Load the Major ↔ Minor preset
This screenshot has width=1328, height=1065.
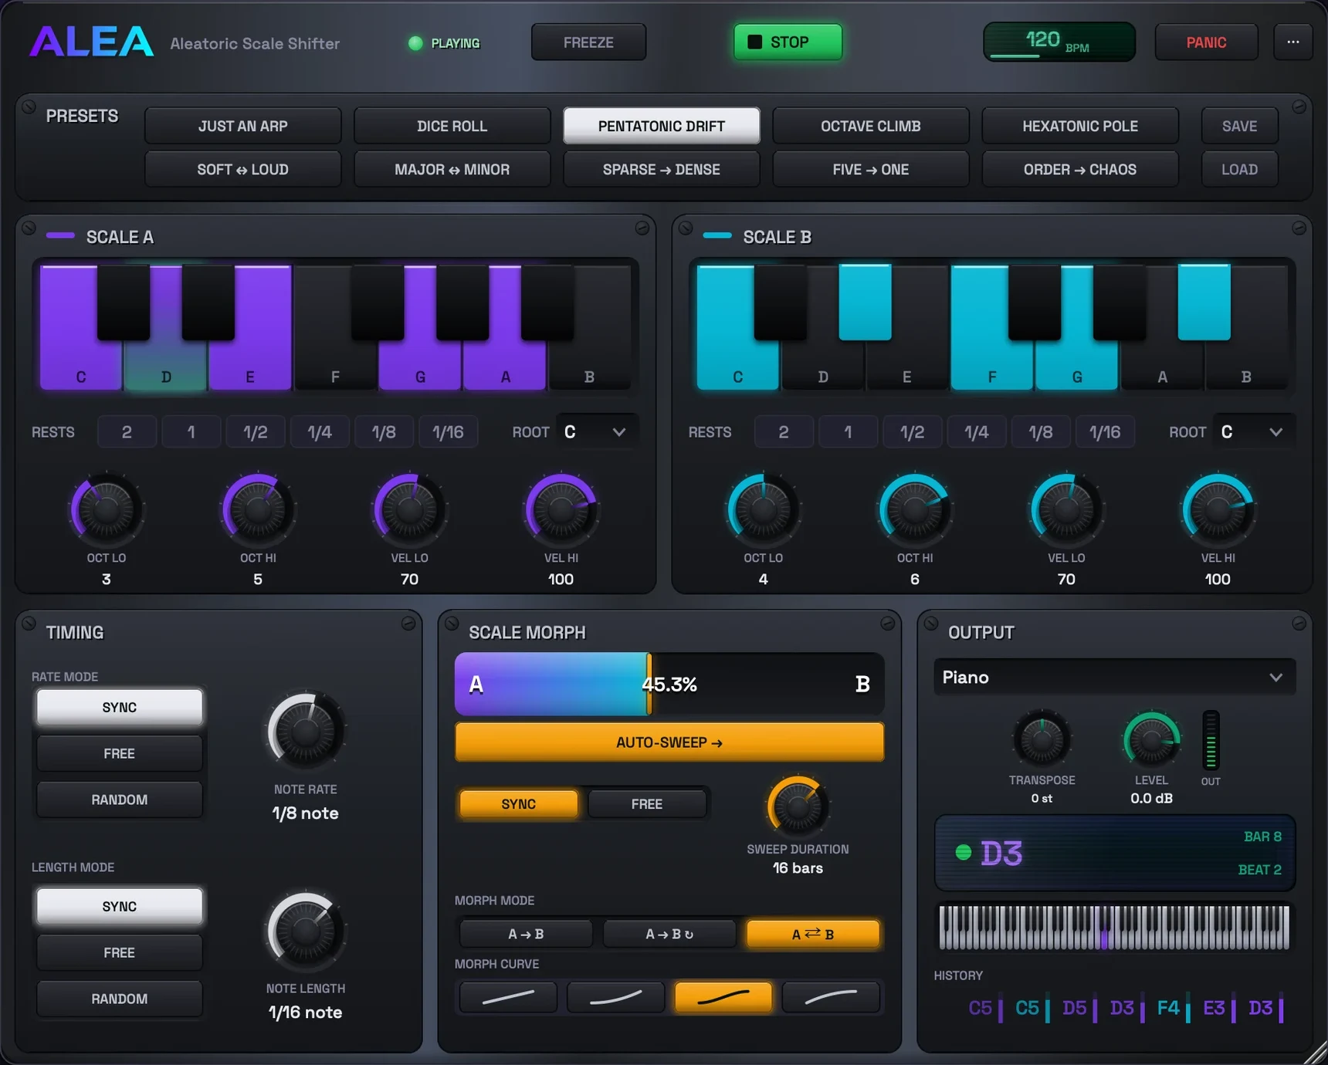pyautogui.click(x=452, y=169)
